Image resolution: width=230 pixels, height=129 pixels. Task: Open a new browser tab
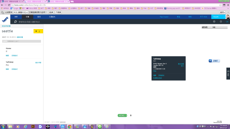pyautogui.click(x=72, y=1)
